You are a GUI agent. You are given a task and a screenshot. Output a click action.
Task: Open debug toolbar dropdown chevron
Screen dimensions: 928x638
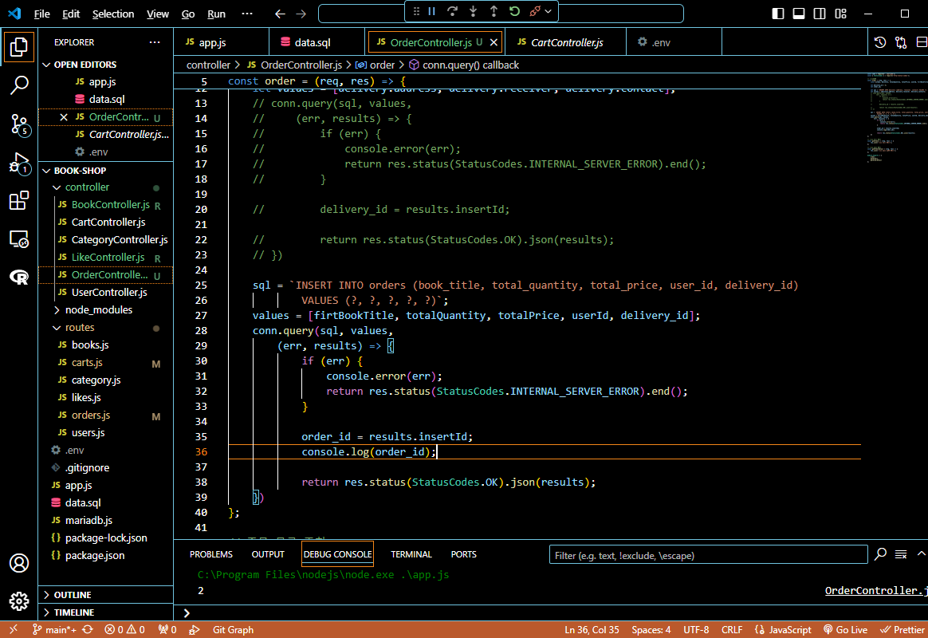tap(549, 11)
